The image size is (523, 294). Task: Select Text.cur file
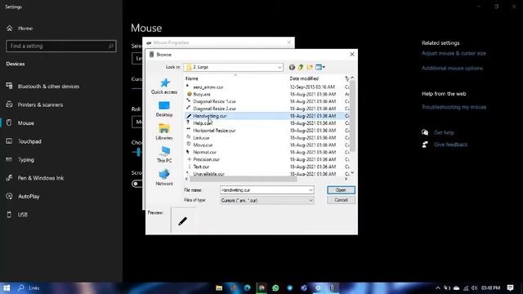[201, 167]
